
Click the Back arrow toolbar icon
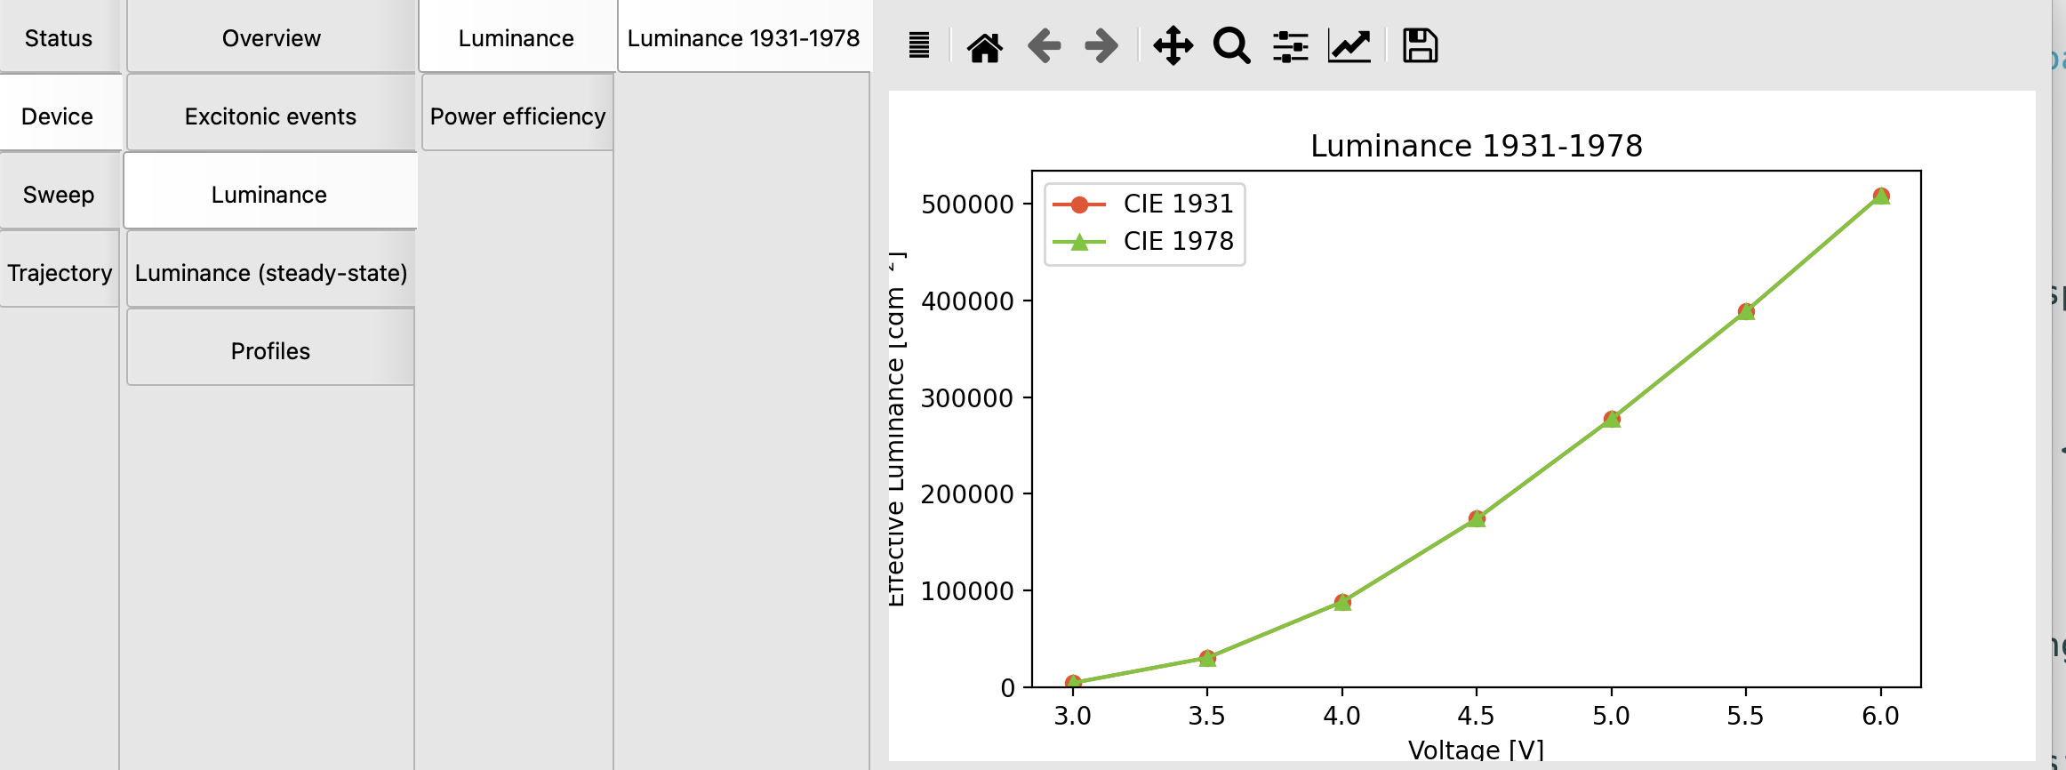[x=1044, y=46]
